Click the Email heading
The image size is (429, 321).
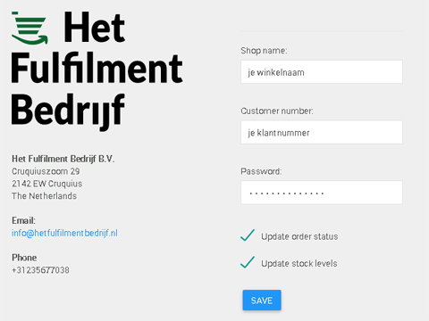coord(23,220)
